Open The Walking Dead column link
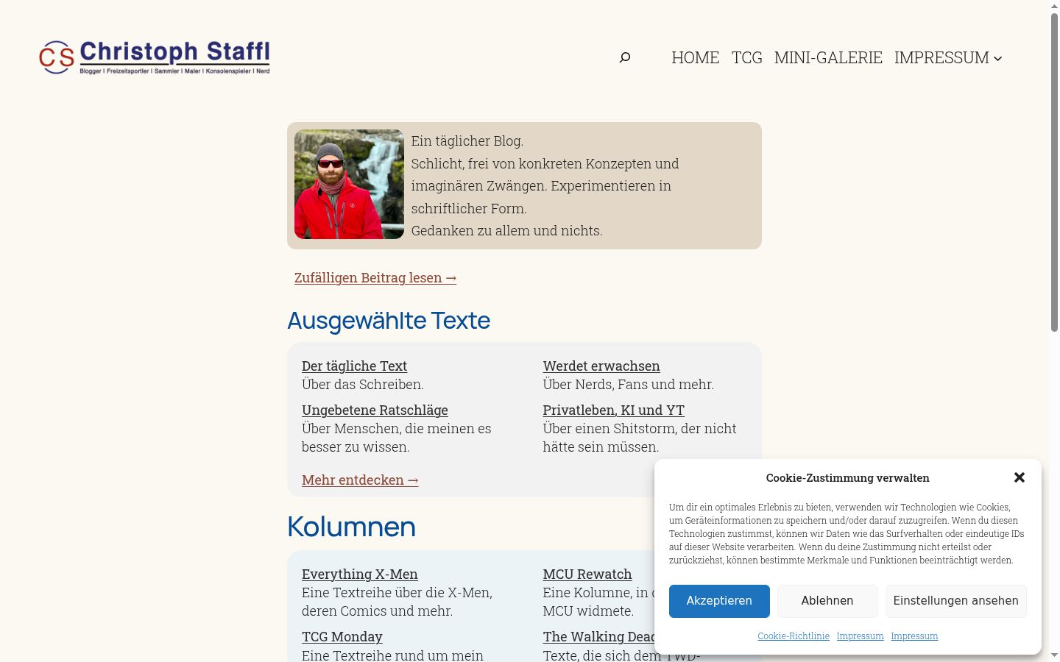The image size is (1060, 662). click(598, 636)
